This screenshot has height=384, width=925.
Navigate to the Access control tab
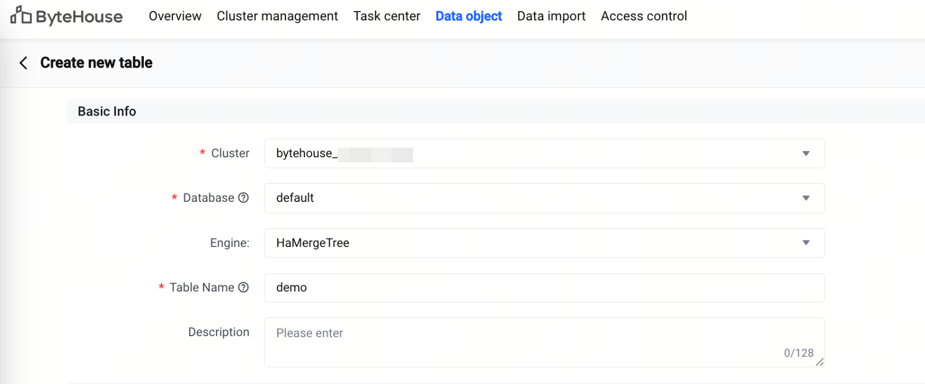click(644, 17)
